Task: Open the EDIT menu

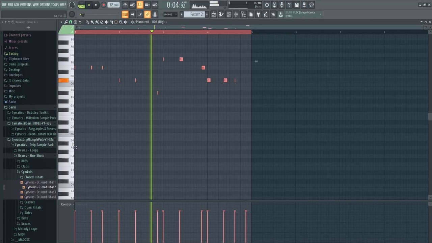Action: tap(10, 5)
